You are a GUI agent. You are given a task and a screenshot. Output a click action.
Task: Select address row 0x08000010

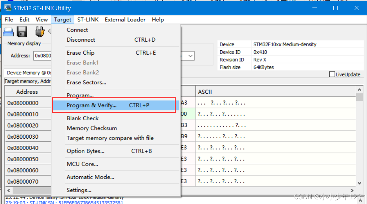coord(23,114)
